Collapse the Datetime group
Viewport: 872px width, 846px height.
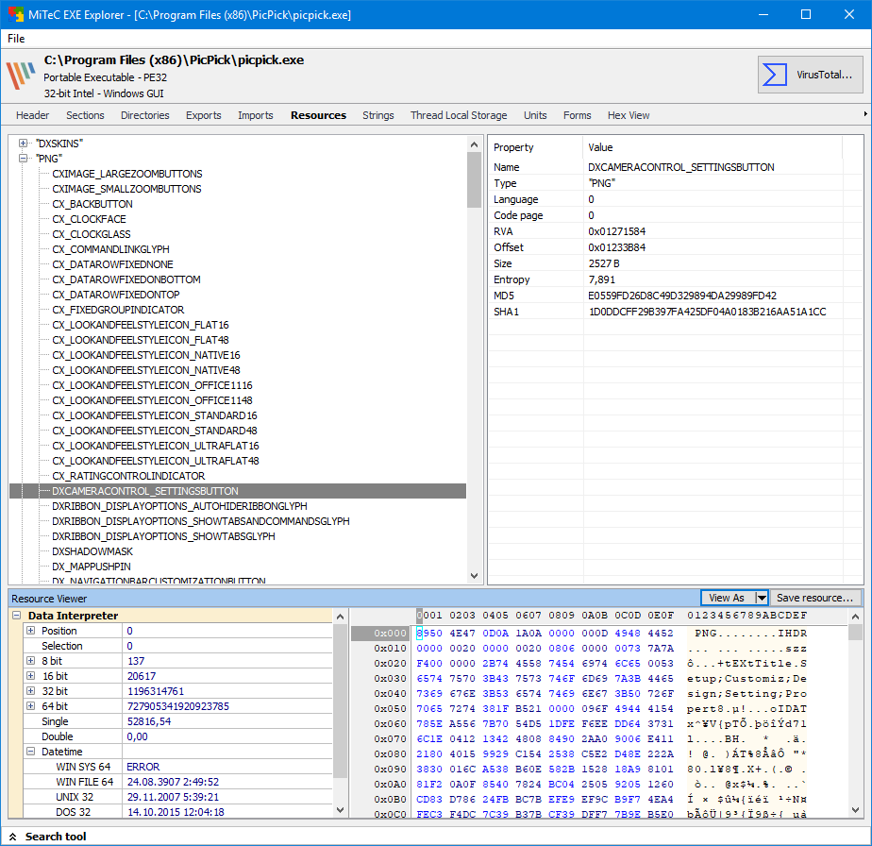[30, 752]
